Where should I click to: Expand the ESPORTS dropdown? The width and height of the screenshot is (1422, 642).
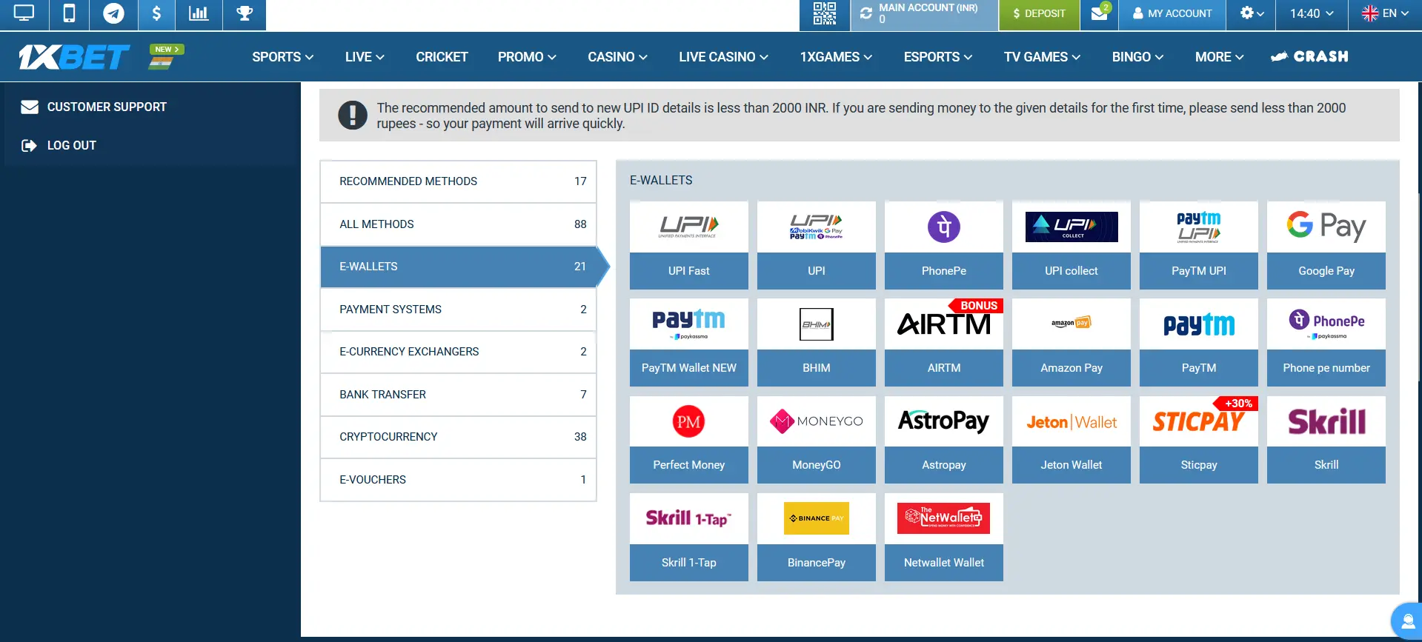(937, 57)
